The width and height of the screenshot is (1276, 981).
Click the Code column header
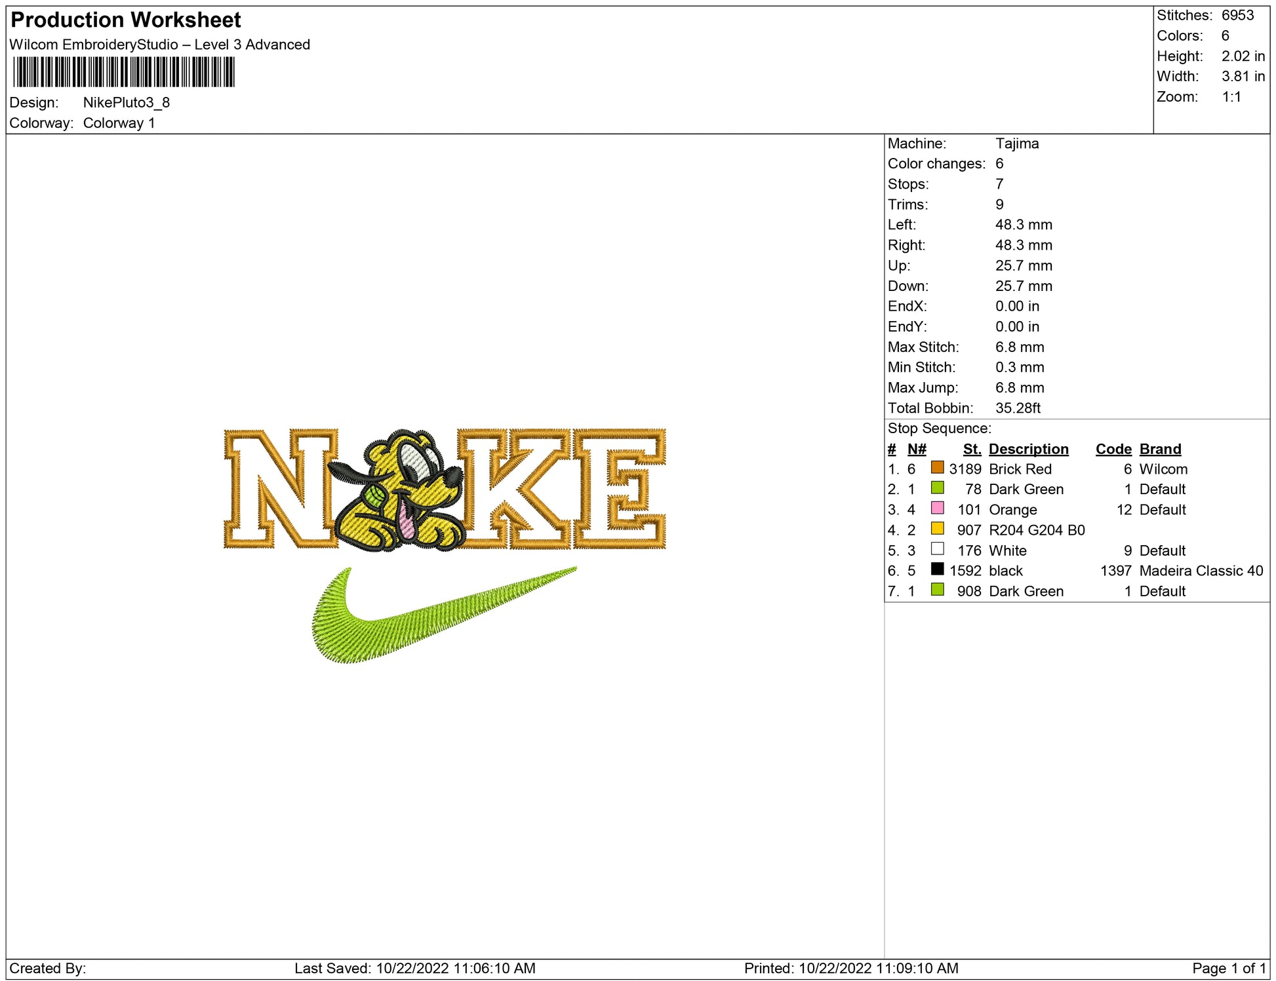click(x=1113, y=449)
